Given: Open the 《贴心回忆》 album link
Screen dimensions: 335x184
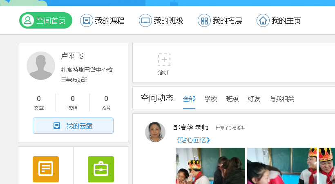Looking at the screenshot, I should [x=192, y=140].
